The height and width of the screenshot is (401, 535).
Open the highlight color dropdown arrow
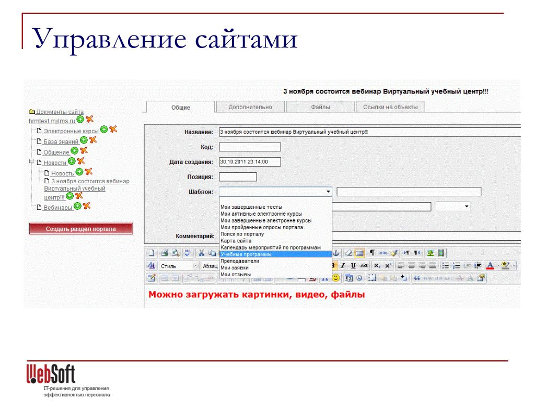click(514, 265)
